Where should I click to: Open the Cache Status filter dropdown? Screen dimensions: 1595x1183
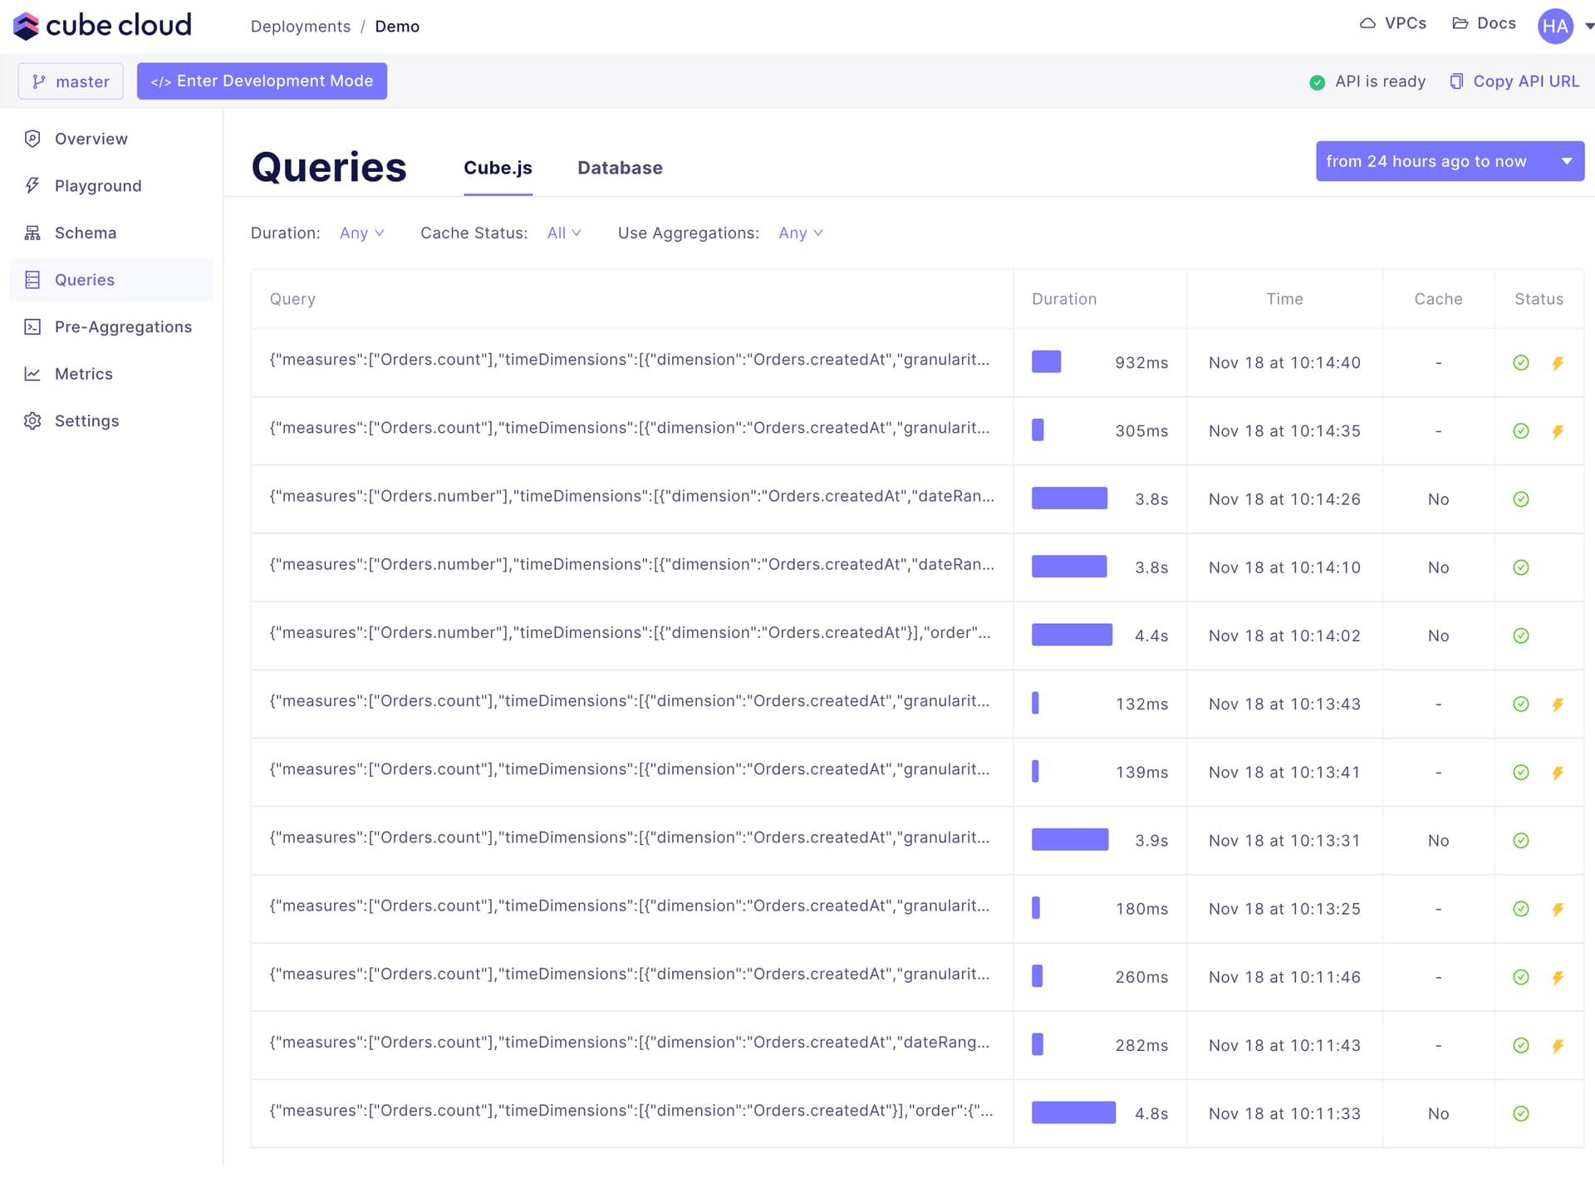564,233
